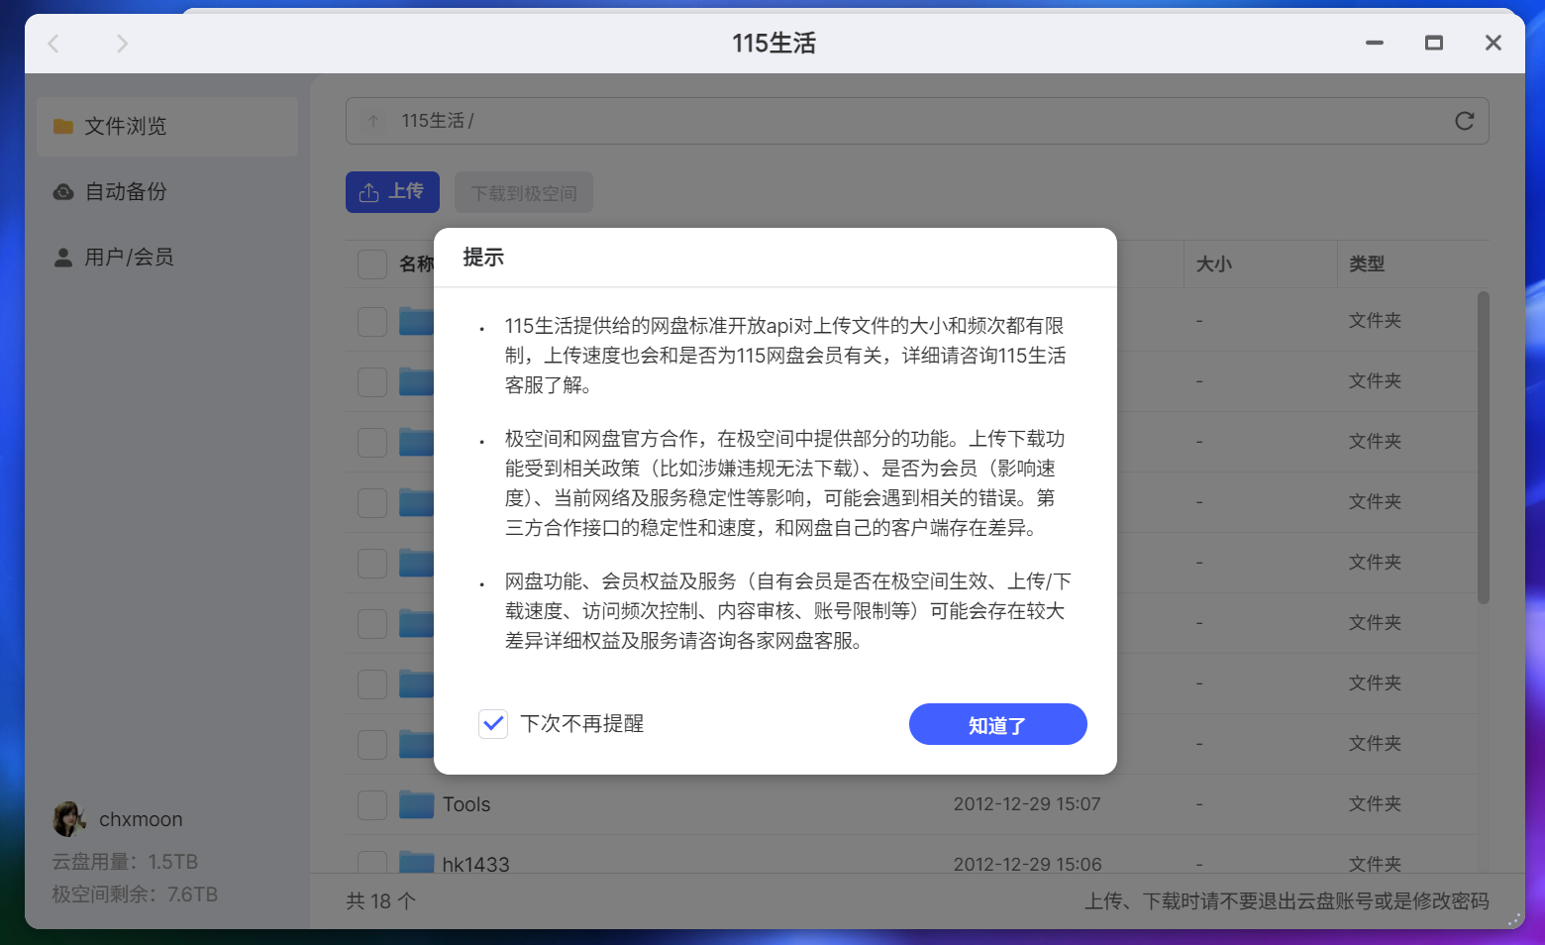This screenshot has height=945, width=1545.
Task: Click the chxmoon user avatar
Action: [69, 819]
